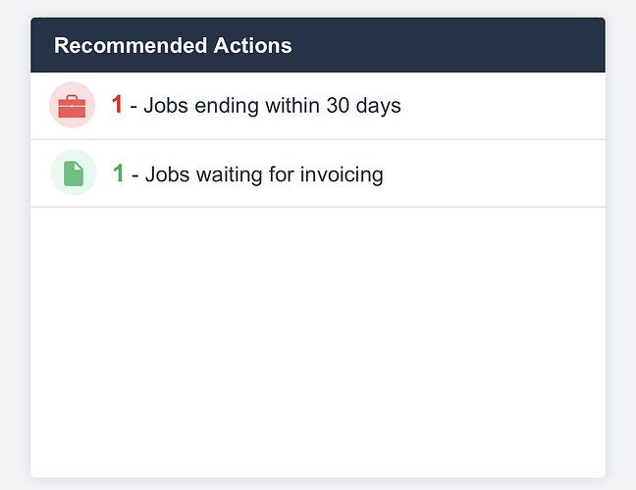Click the word 'Recommended' in the header
636x490 pixels.
coord(131,45)
